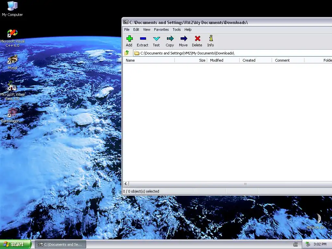Click the horizontal scrollbar left arrow
Image resolution: width=332 pixels, height=249 pixels.
[x=126, y=184]
